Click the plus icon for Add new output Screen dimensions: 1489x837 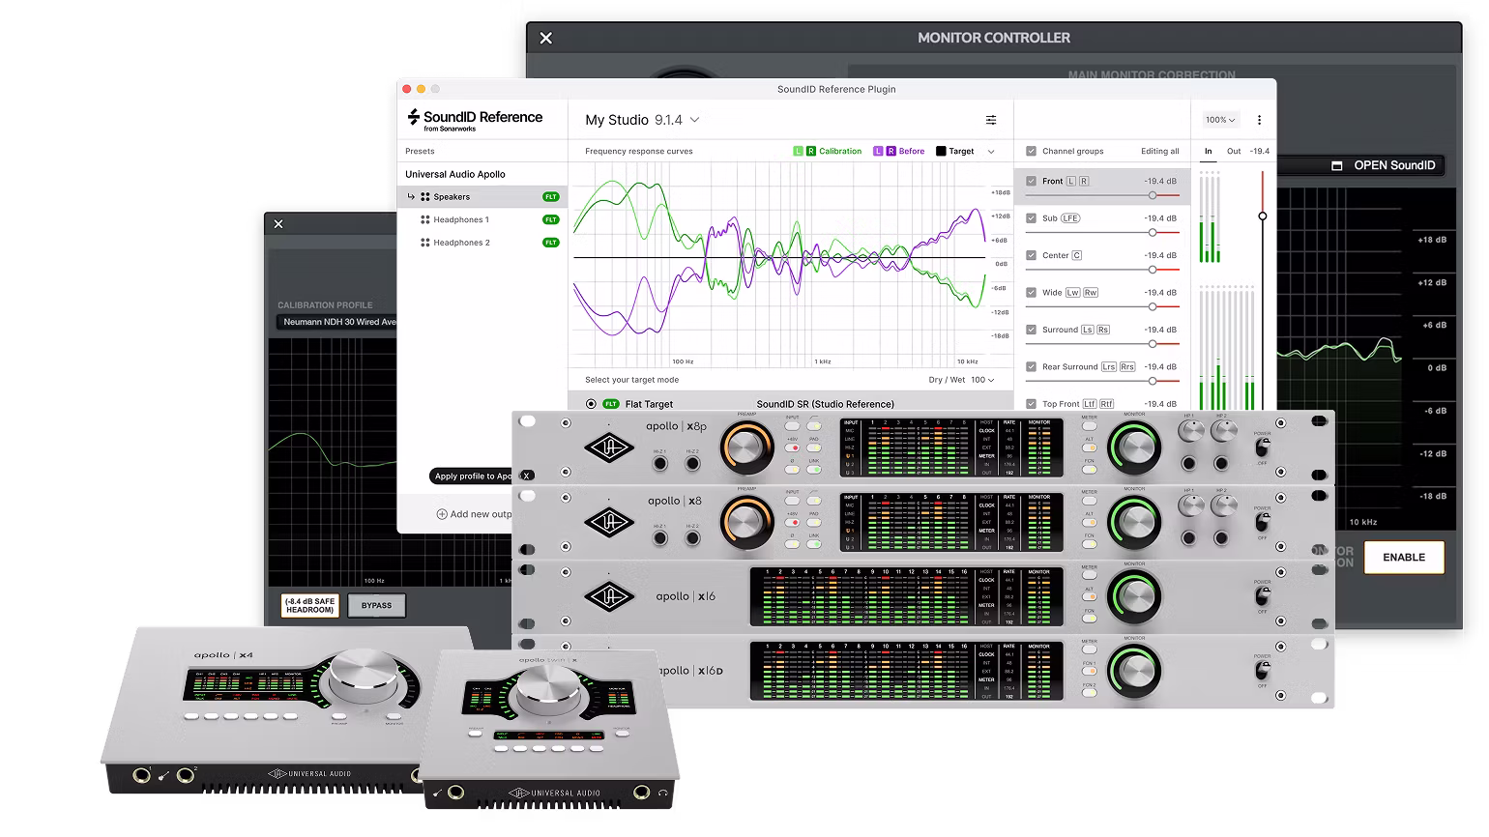442,514
